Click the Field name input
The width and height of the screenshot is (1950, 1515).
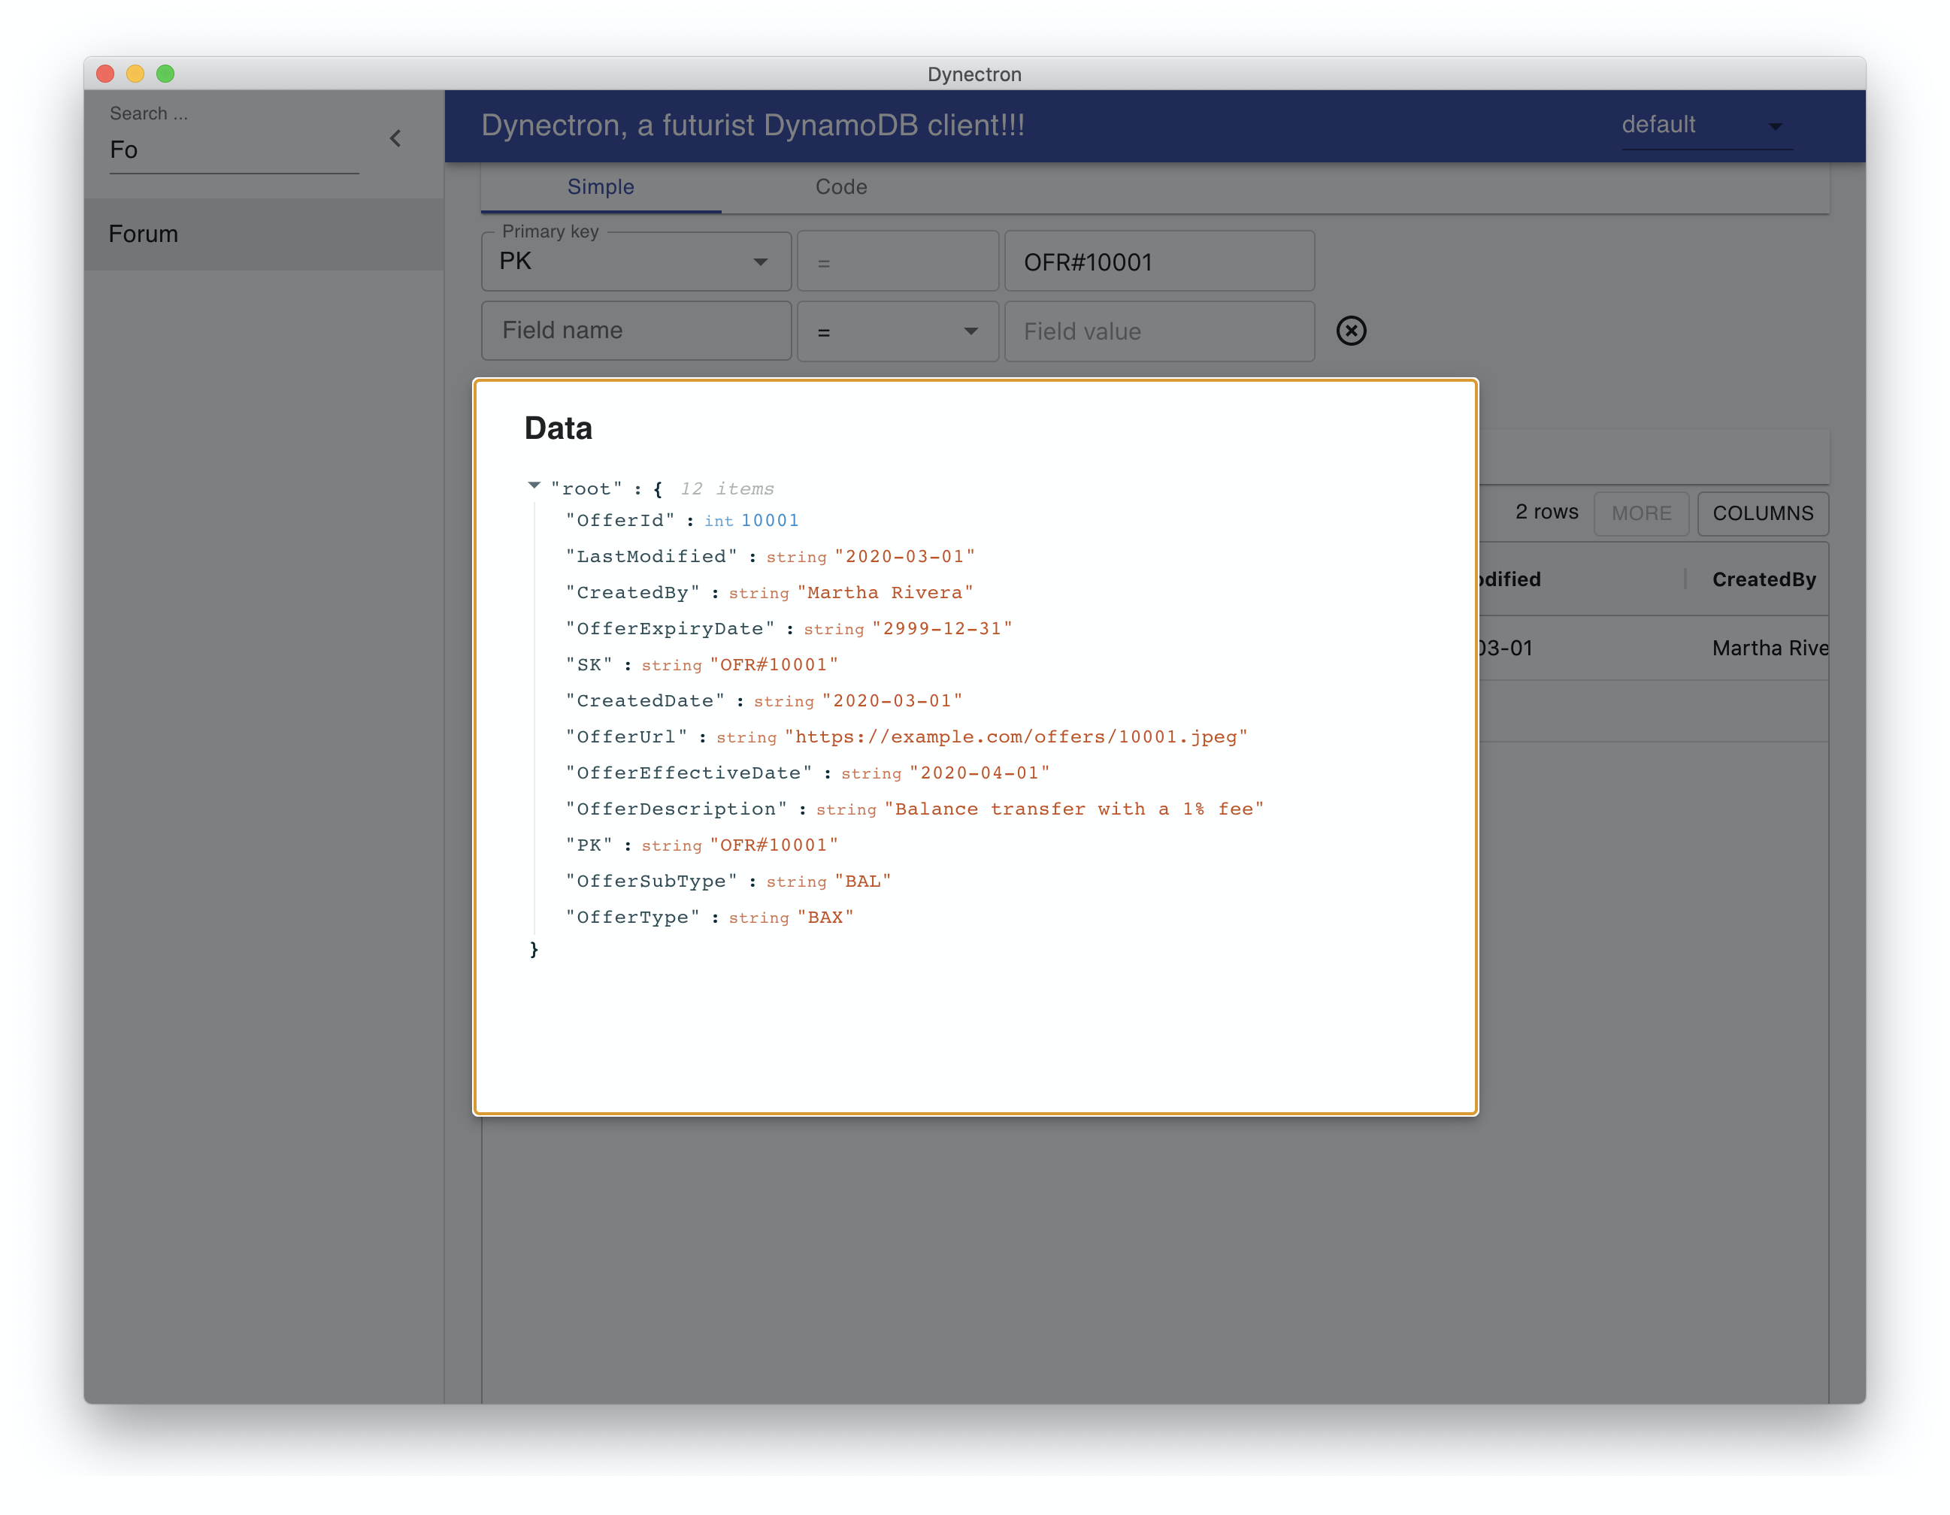(x=636, y=331)
